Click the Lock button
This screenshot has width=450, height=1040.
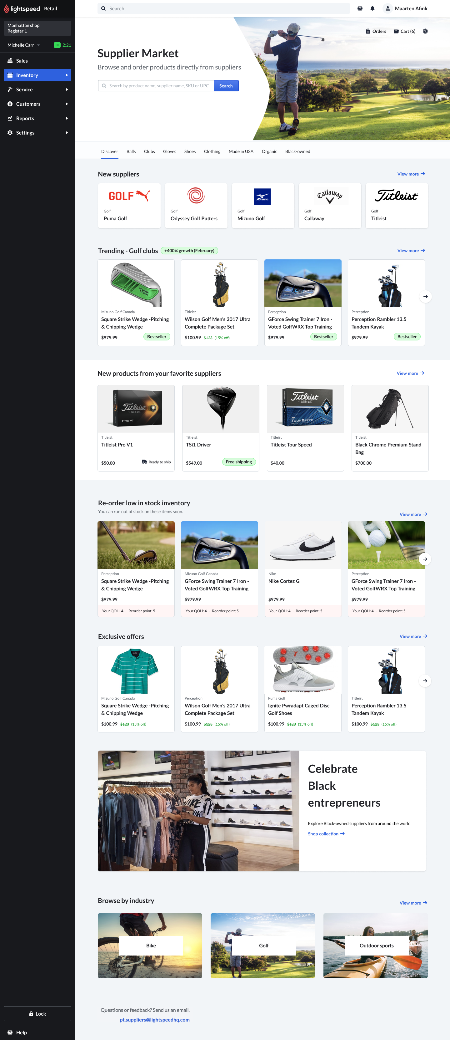(x=37, y=1014)
